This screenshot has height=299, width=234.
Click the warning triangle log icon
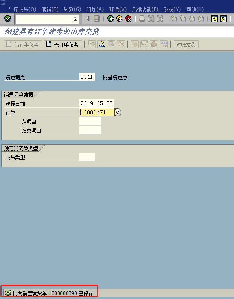pyautogui.click(x=121, y=45)
